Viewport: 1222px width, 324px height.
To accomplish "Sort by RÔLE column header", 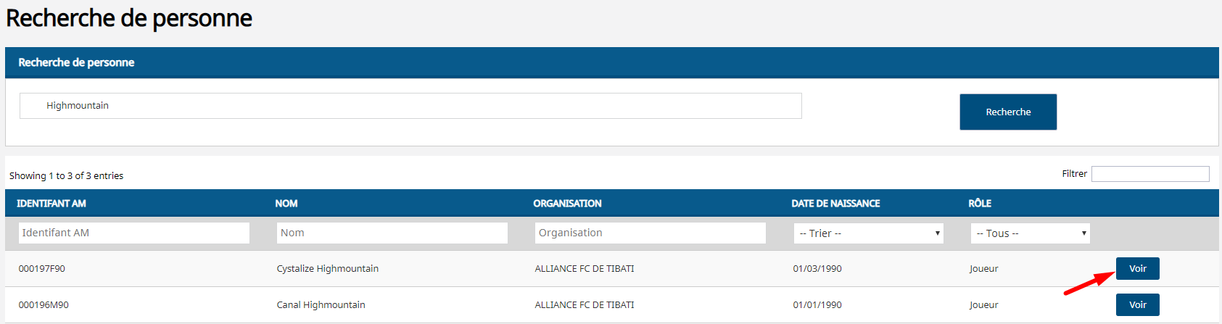I will (x=980, y=204).
